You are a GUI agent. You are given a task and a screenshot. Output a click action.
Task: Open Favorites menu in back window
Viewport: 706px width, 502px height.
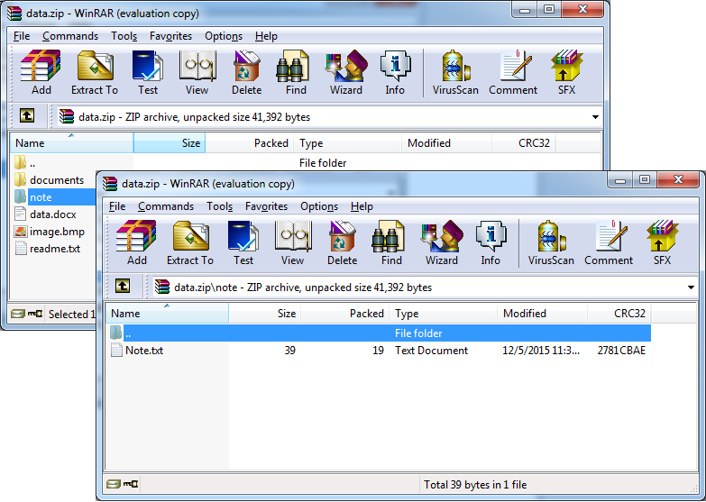pos(170,36)
